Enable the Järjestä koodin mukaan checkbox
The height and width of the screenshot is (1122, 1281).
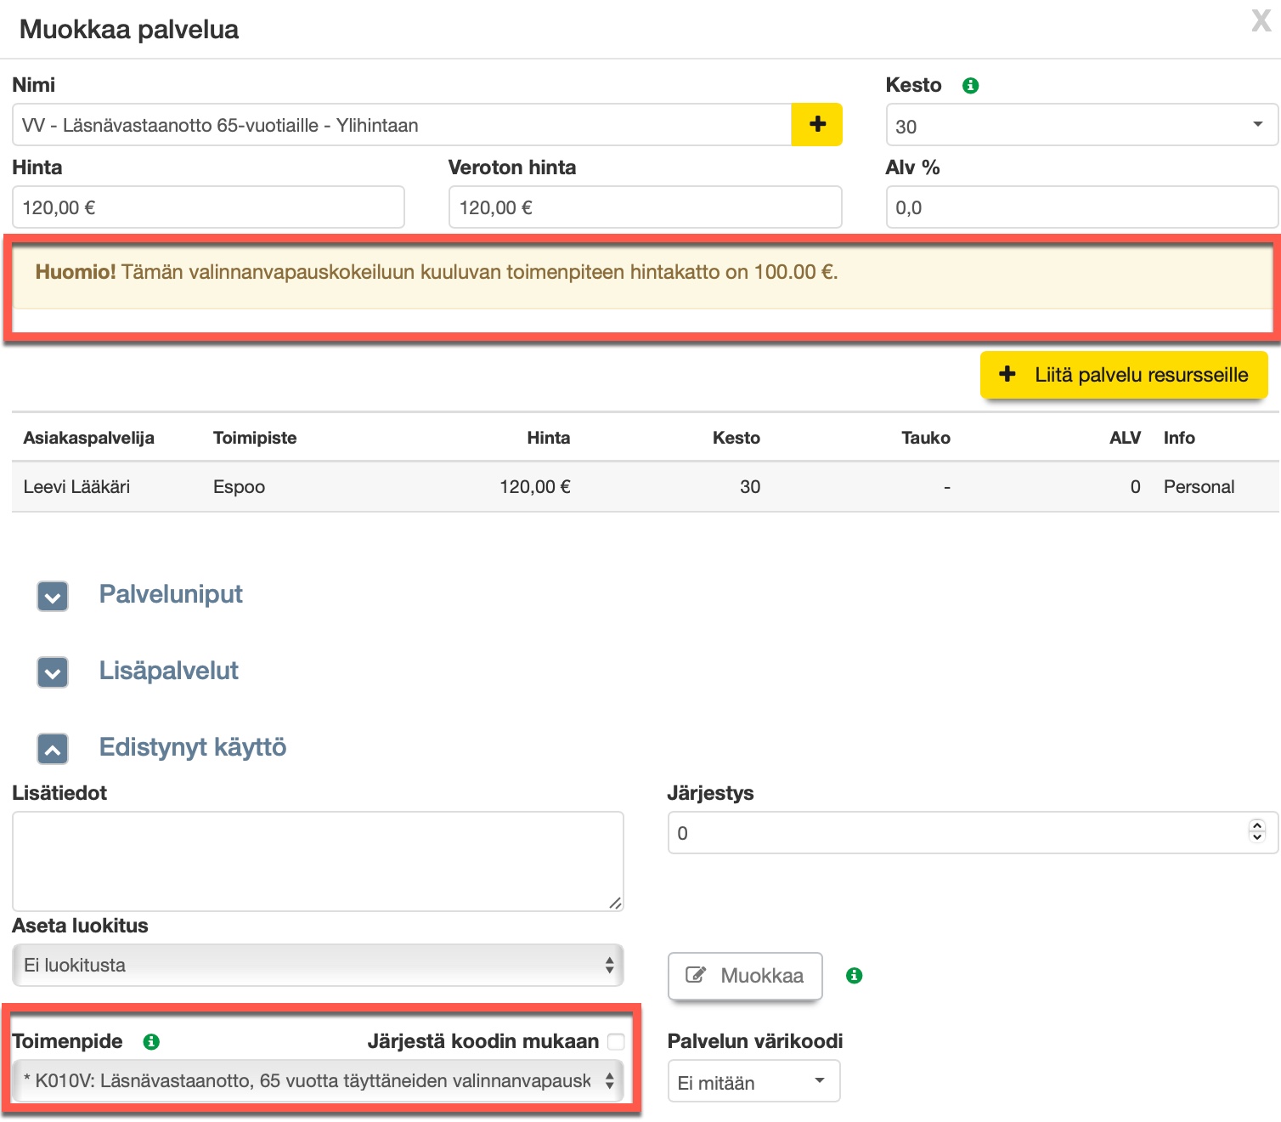click(x=616, y=1042)
